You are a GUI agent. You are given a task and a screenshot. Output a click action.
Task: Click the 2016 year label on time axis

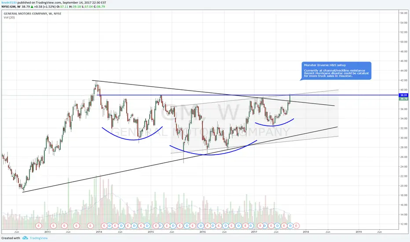point(202,232)
